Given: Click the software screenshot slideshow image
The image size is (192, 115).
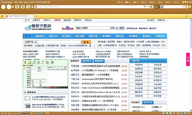Looking at the screenshot, I should pyautogui.click(x=45, y=73).
